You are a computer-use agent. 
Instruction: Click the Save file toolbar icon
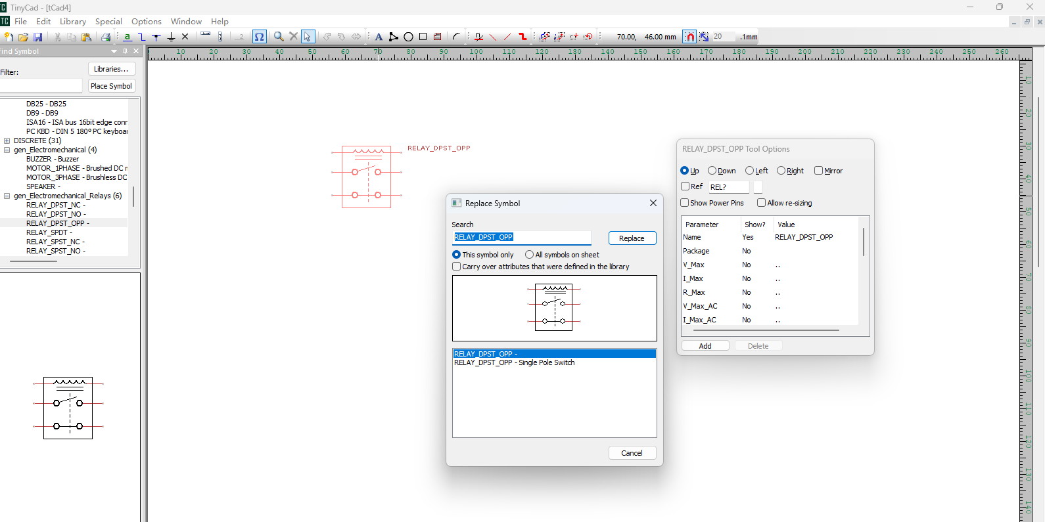pos(37,37)
